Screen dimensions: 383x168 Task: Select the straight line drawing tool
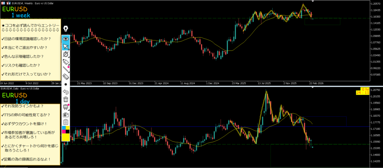click(66, 69)
